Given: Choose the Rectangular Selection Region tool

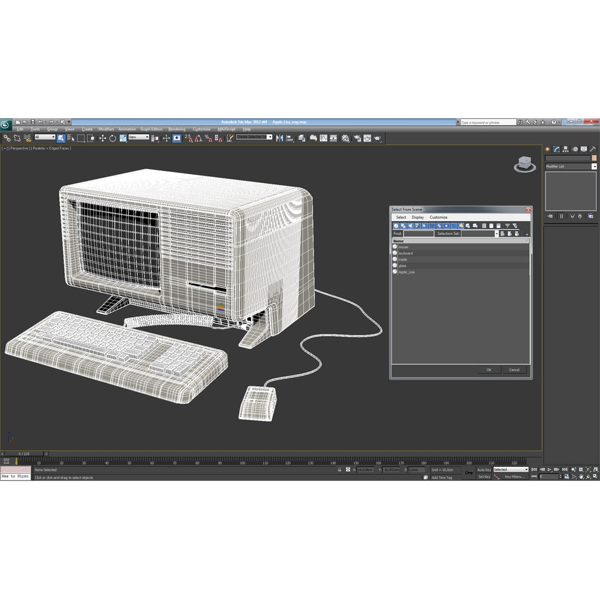Looking at the screenshot, I should (81, 138).
